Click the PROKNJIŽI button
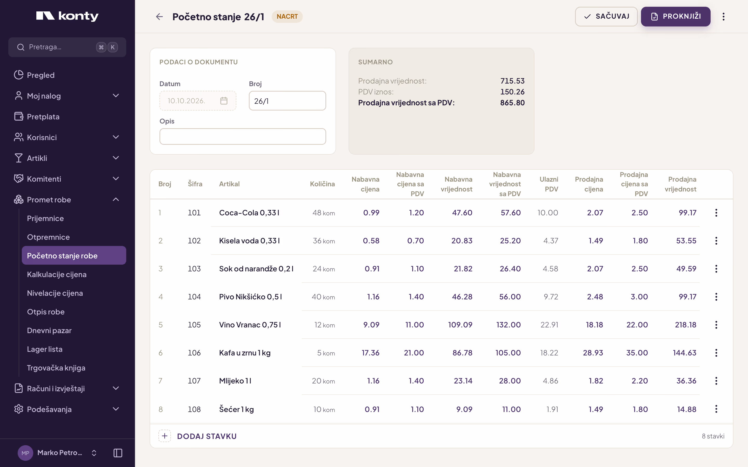The height and width of the screenshot is (467, 748). point(675,16)
